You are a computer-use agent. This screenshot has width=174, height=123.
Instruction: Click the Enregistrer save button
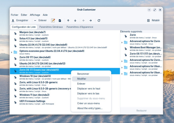(20, 20)
